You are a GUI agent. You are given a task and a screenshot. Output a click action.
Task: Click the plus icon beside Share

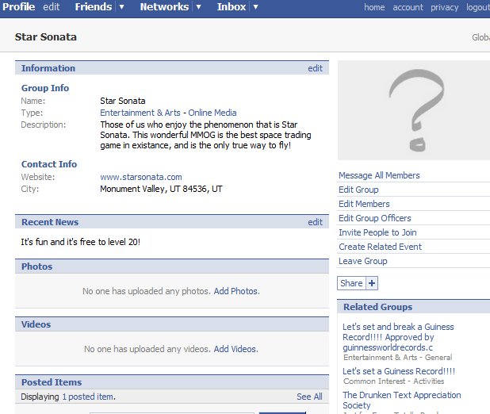tap(372, 283)
